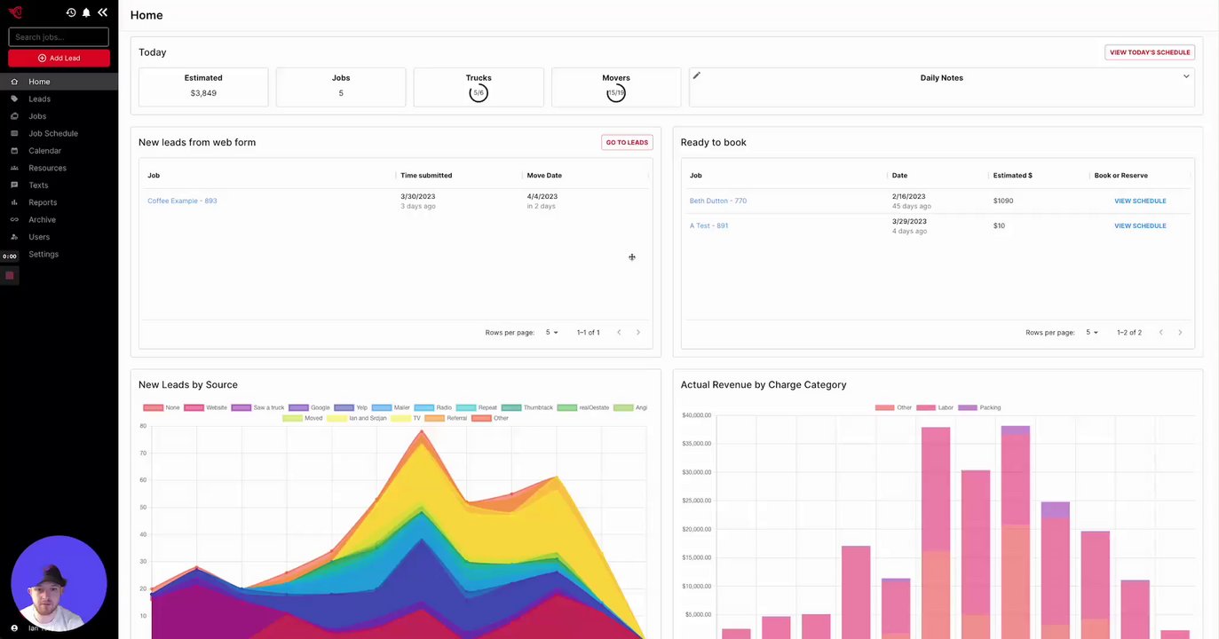Open the history clock icon in sidebar header

(71, 12)
